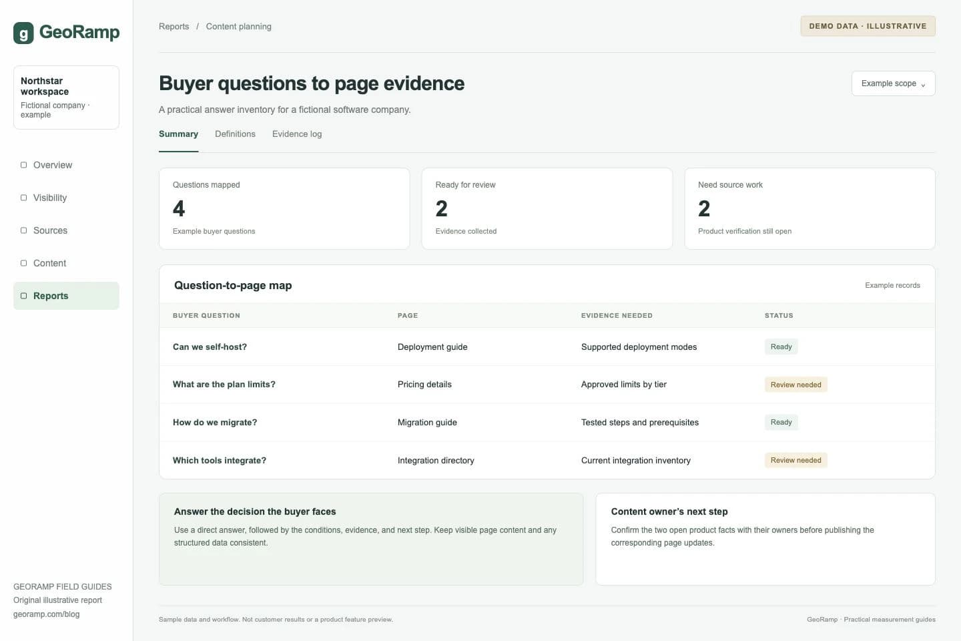Select the Ready for review card
Image resolution: width=961 pixels, height=641 pixels.
(x=547, y=208)
